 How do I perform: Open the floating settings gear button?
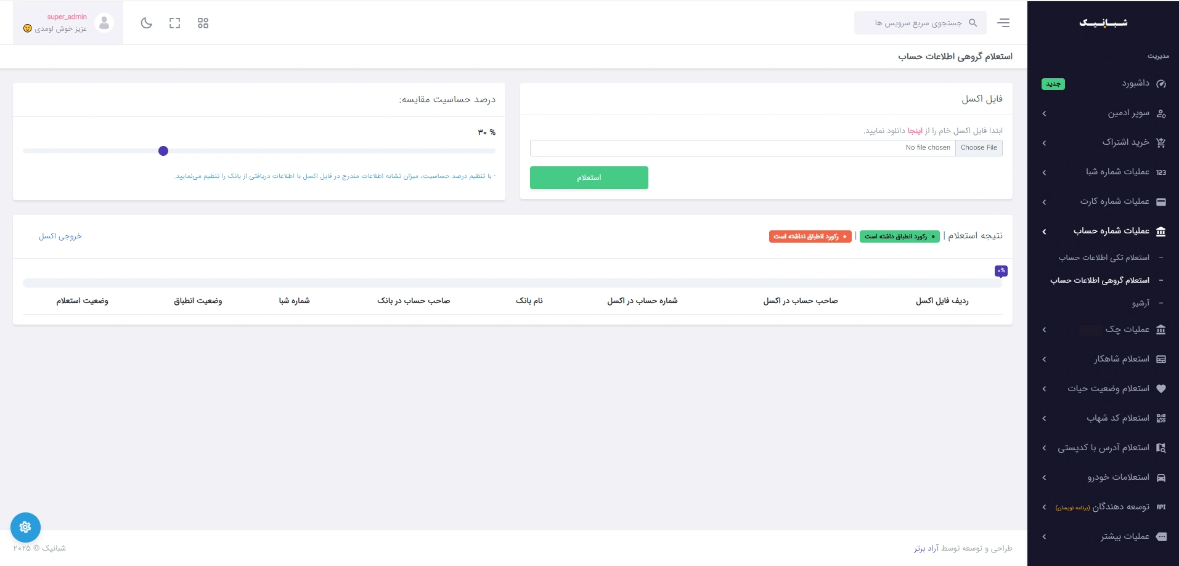coord(25,527)
